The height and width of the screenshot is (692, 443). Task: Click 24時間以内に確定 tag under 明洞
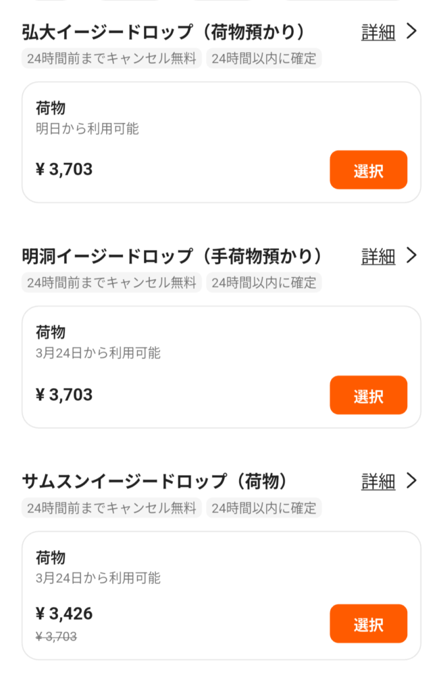coord(264,282)
